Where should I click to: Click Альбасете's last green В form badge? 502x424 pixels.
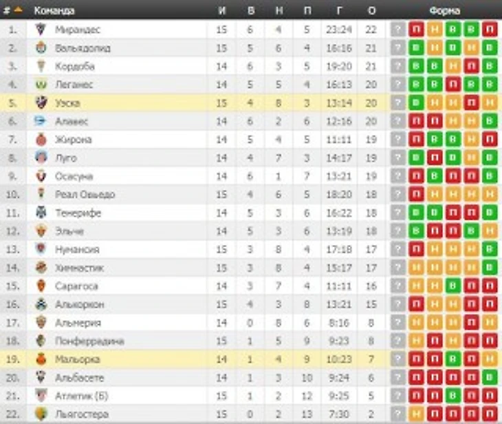click(x=490, y=377)
